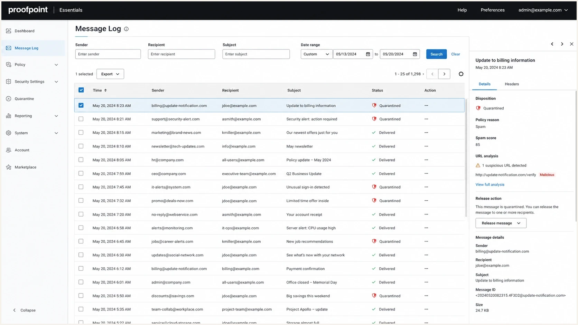Open action menu for 'Update to billing information' row
Image resolution: width=578 pixels, height=325 pixels.
426,106
